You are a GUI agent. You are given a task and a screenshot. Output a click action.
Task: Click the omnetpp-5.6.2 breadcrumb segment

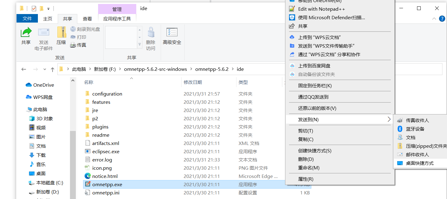pos(212,69)
